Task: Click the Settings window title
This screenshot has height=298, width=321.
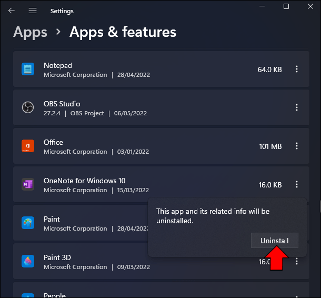Action: (62, 11)
